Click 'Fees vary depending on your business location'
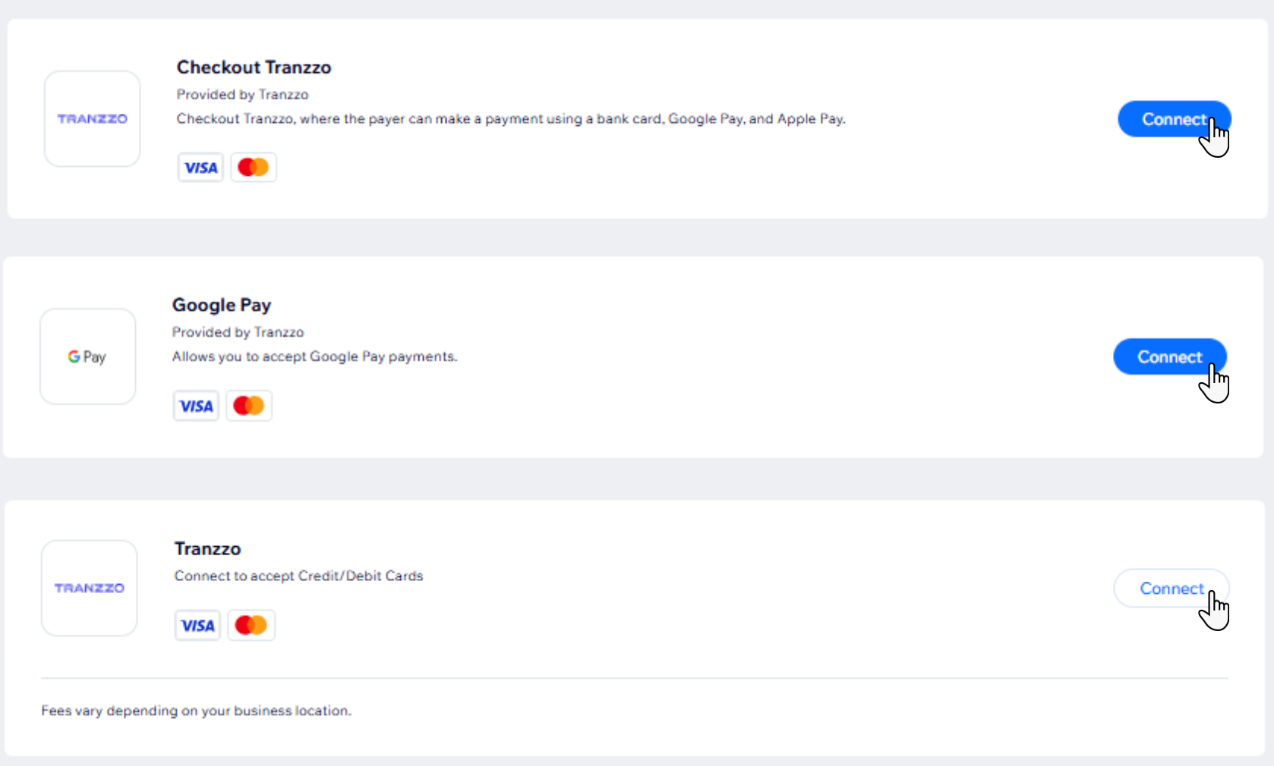Image resolution: width=1274 pixels, height=766 pixels. pos(196,711)
